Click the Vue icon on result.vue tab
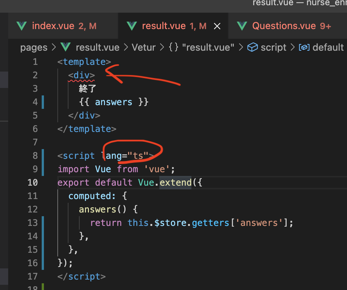Viewport: 347px width, 290px height. tap(131, 26)
